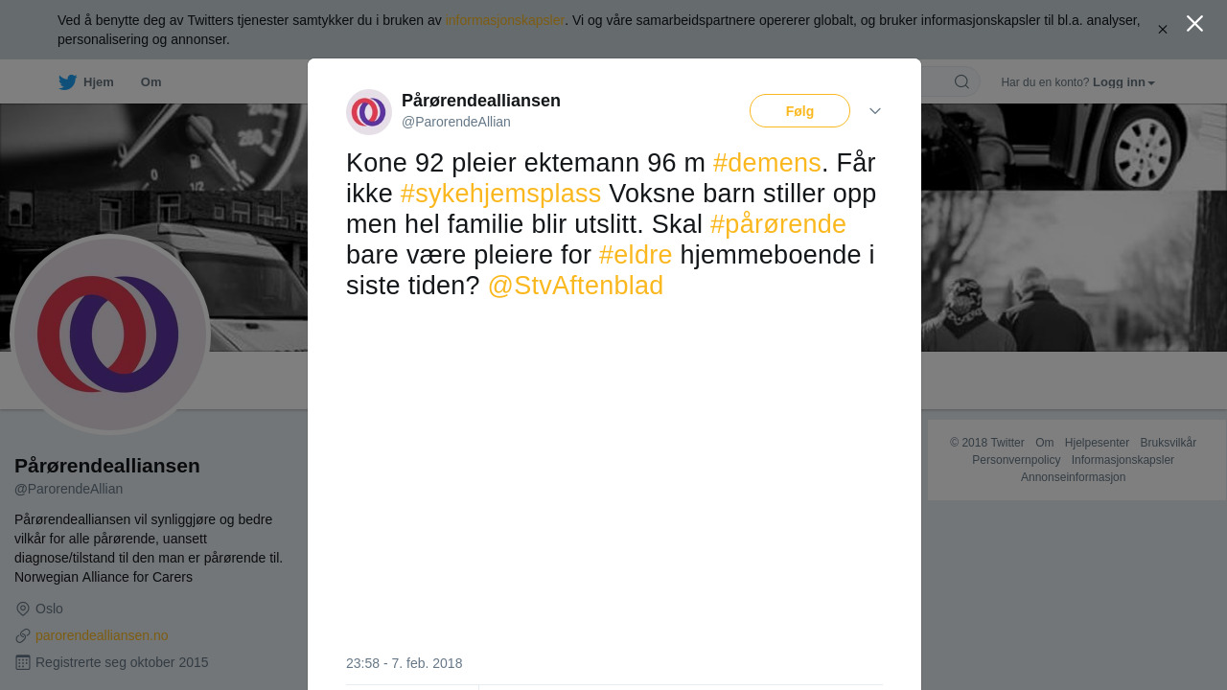
Task: Open the Hjelpesenter footer link
Action: tap(1097, 443)
